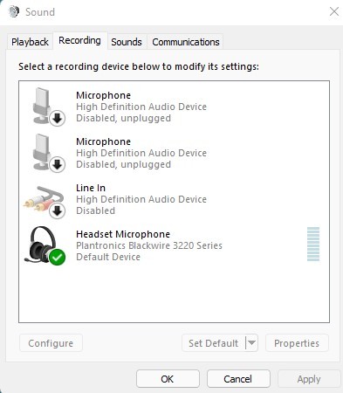Open the Set Default dropdown arrow

pyautogui.click(x=252, y=343)
